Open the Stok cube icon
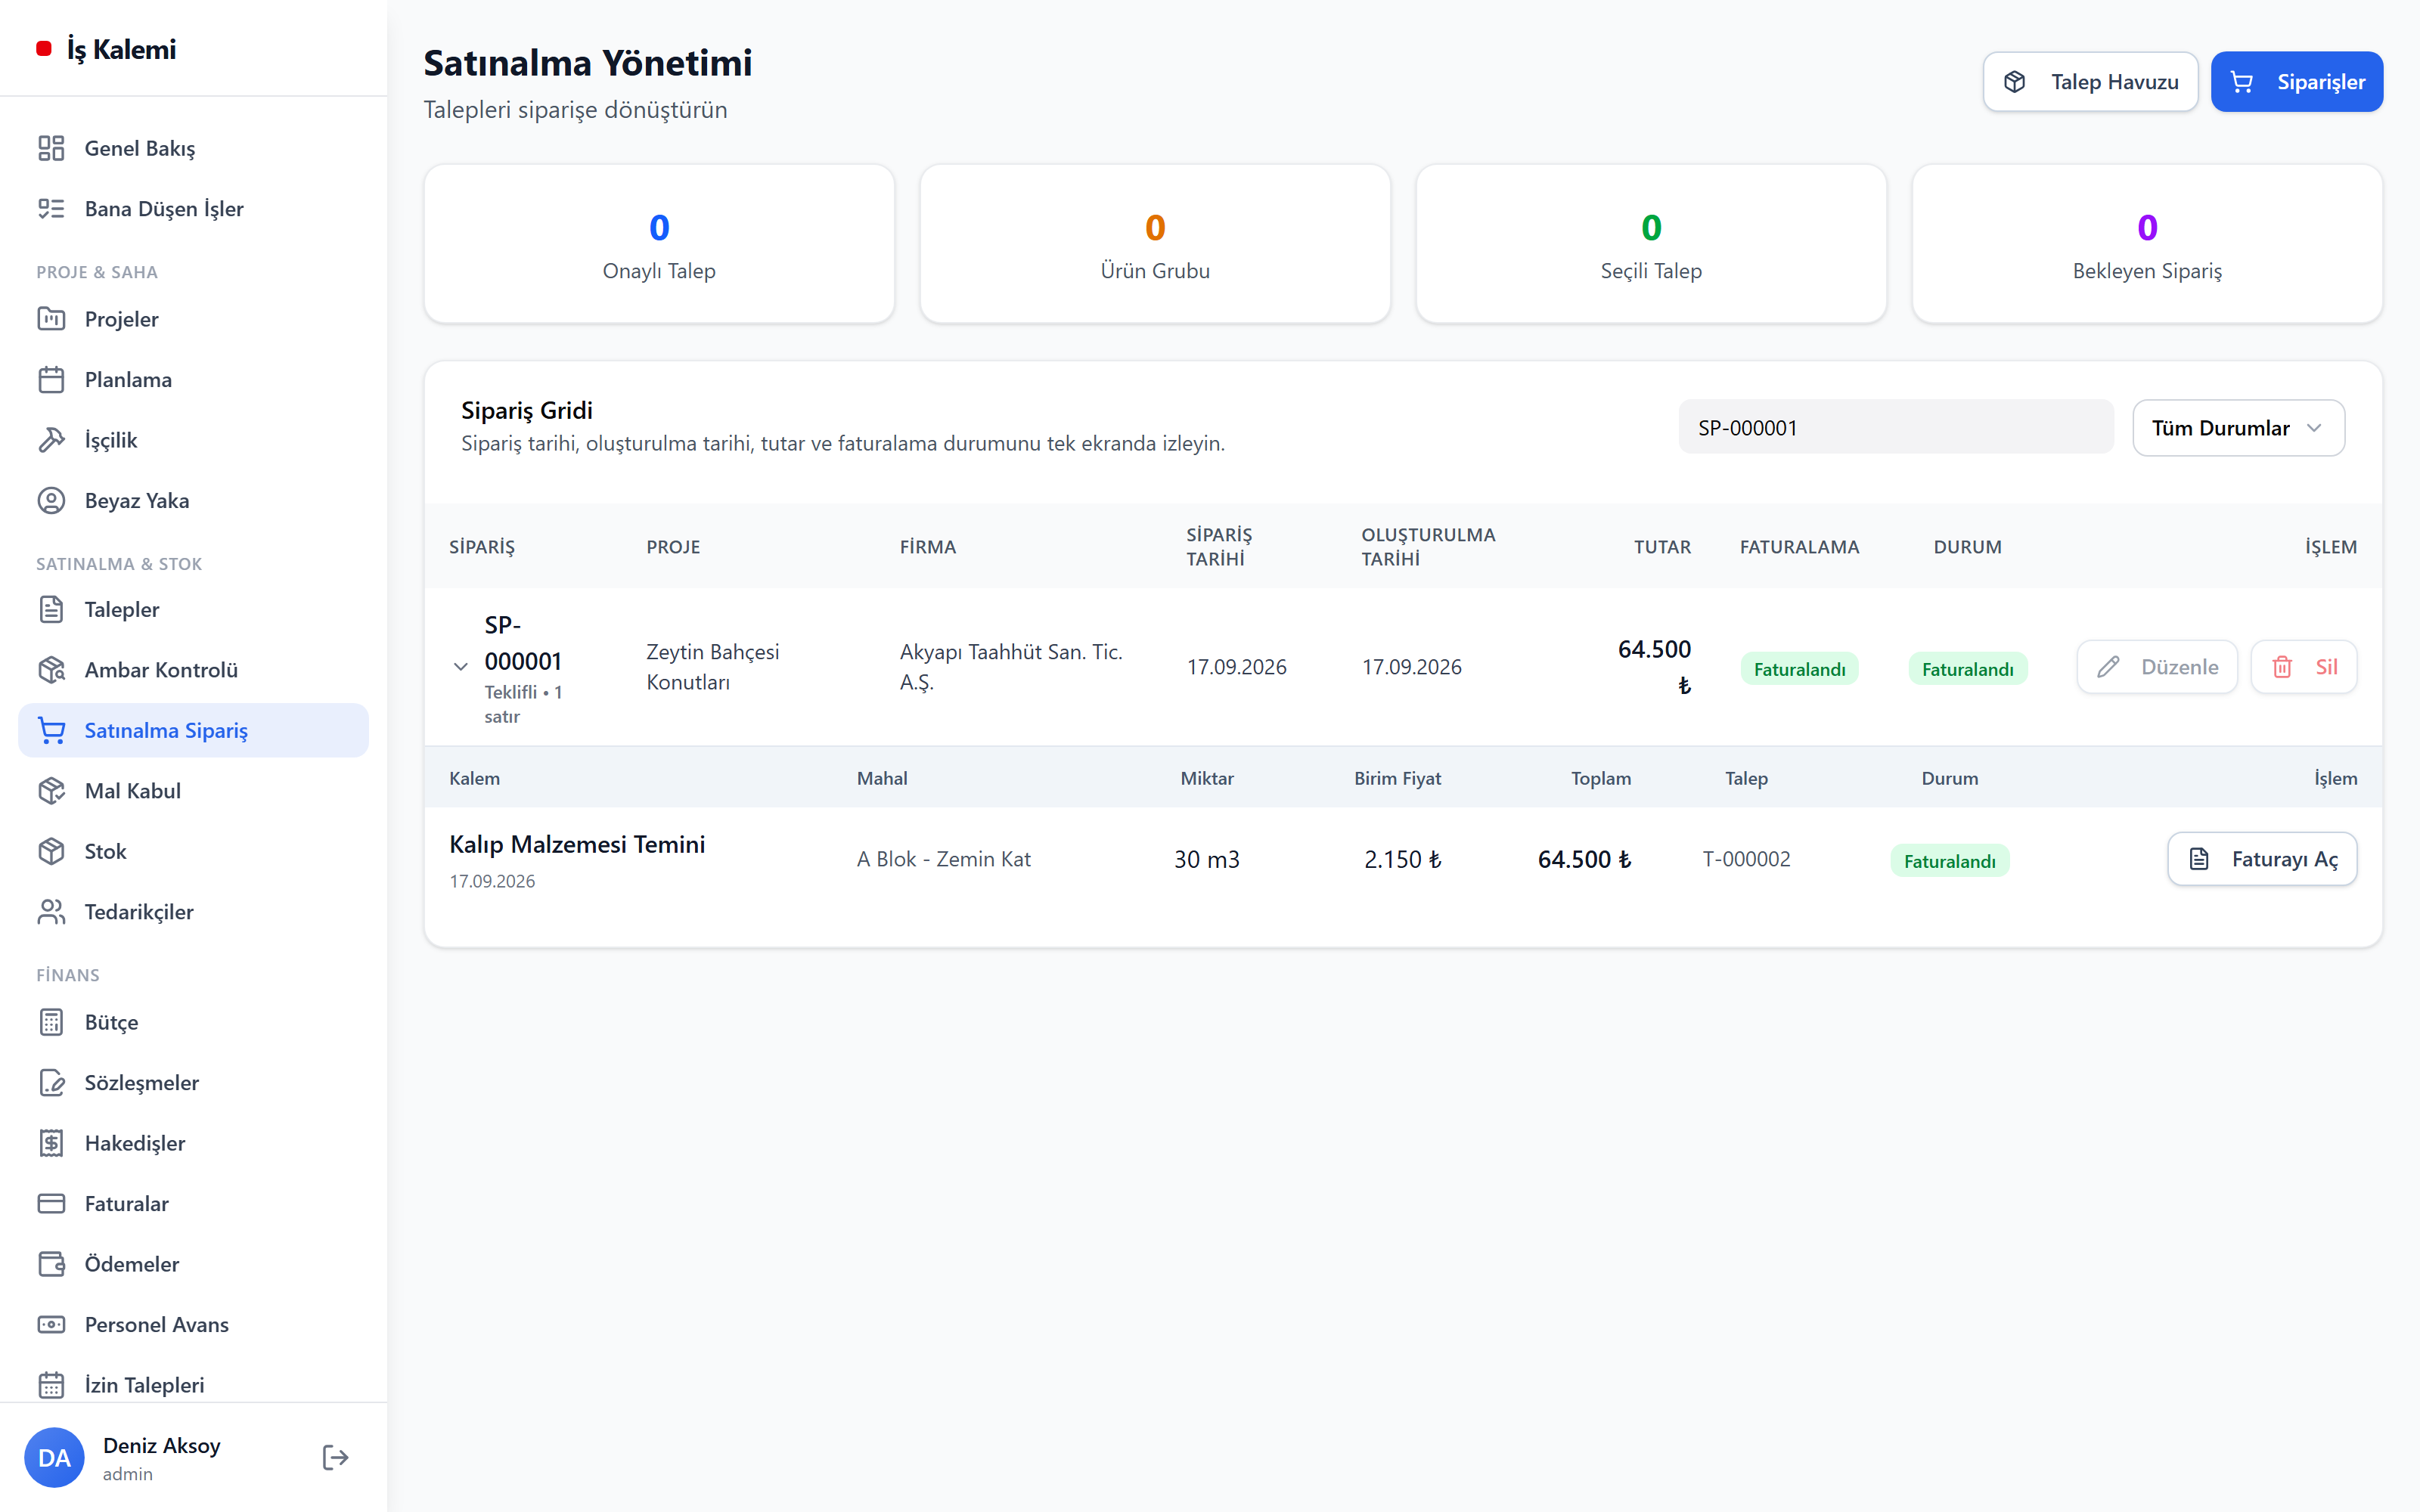This screenshot has height=1512, width=2420. (x=51, y=851)
